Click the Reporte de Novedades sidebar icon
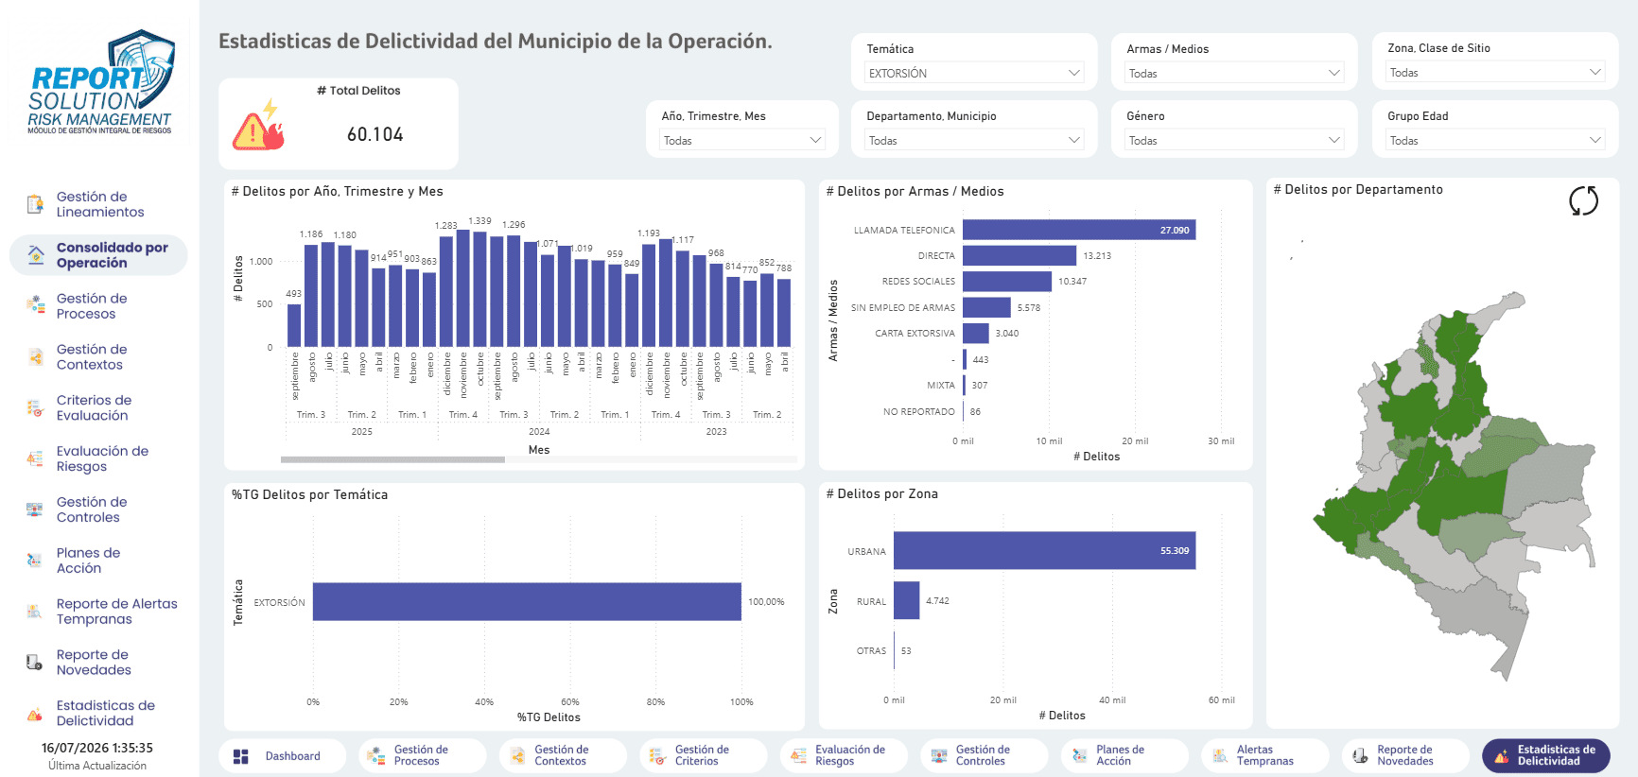The image size is (1638, 777). [x=35, y=662]
